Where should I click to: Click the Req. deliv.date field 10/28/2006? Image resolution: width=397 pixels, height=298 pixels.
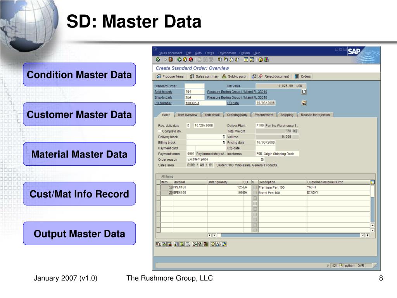click(204, 125)
